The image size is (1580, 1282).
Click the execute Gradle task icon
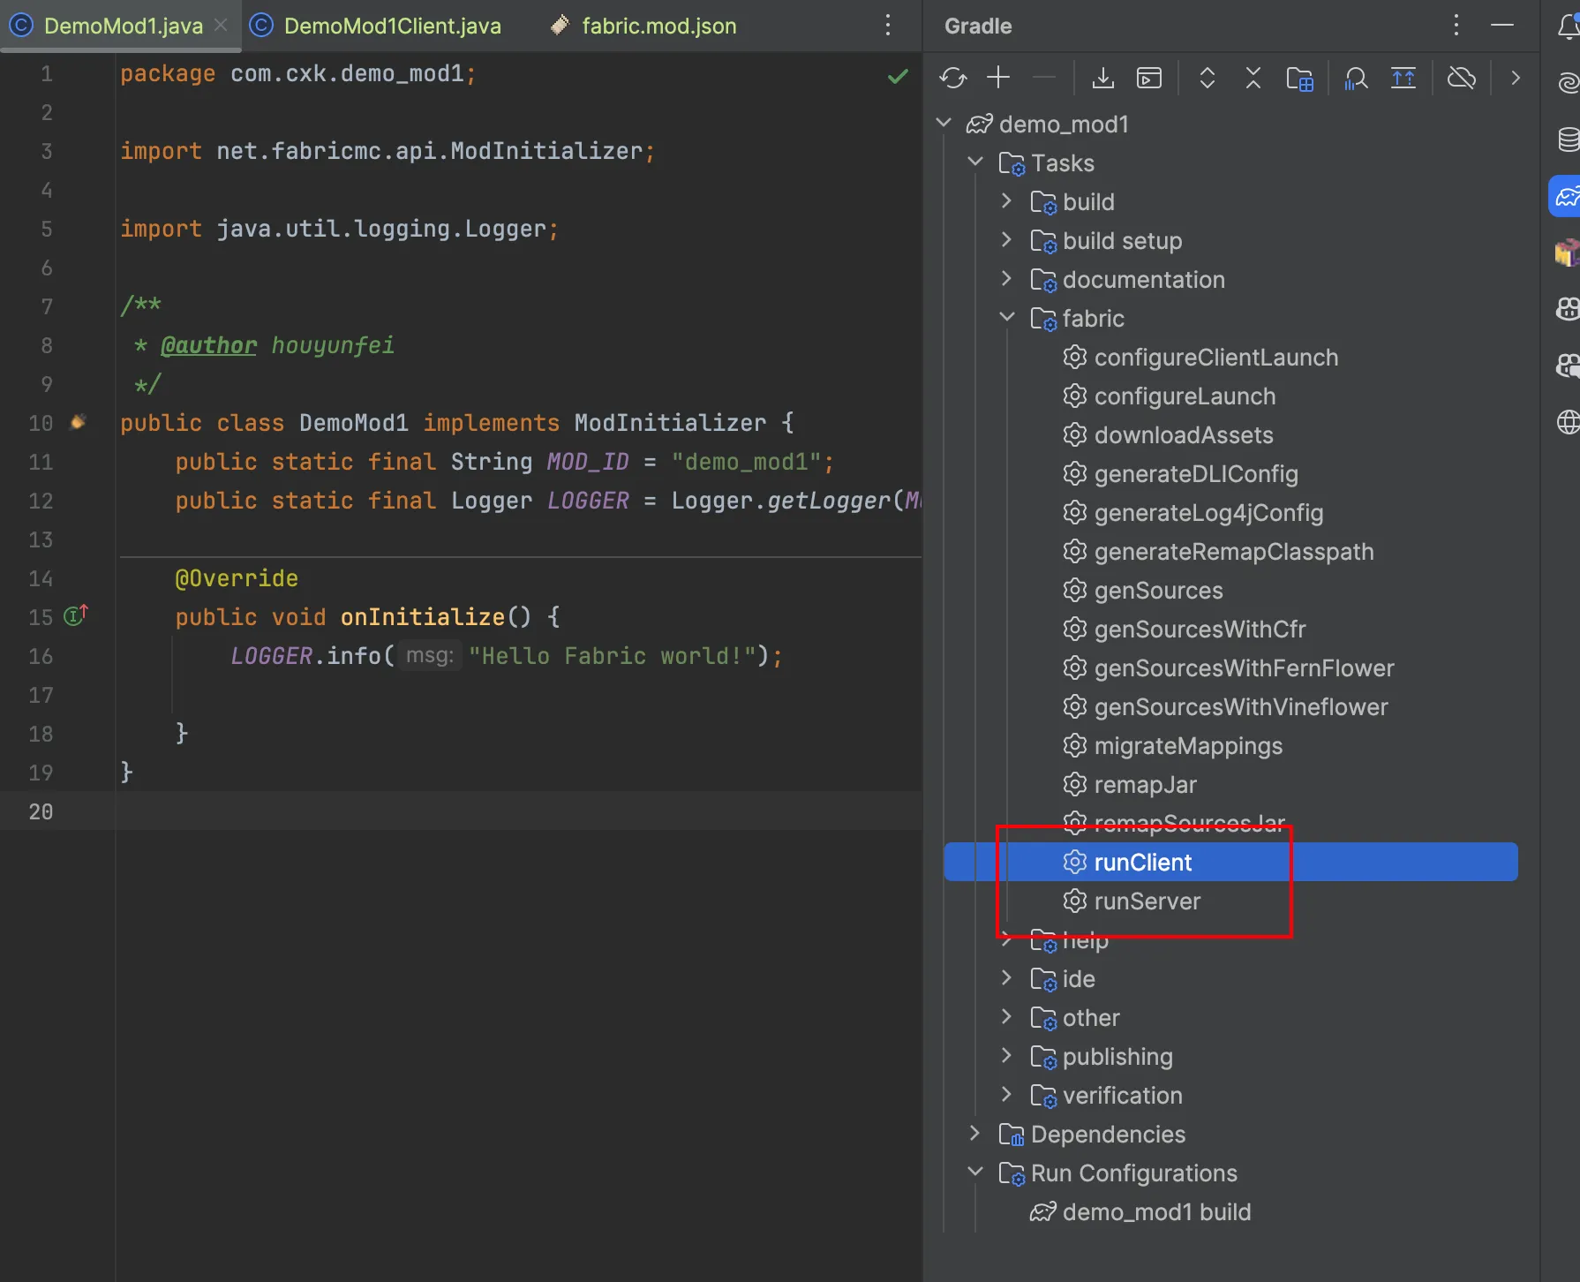[x=1149, y=79]
